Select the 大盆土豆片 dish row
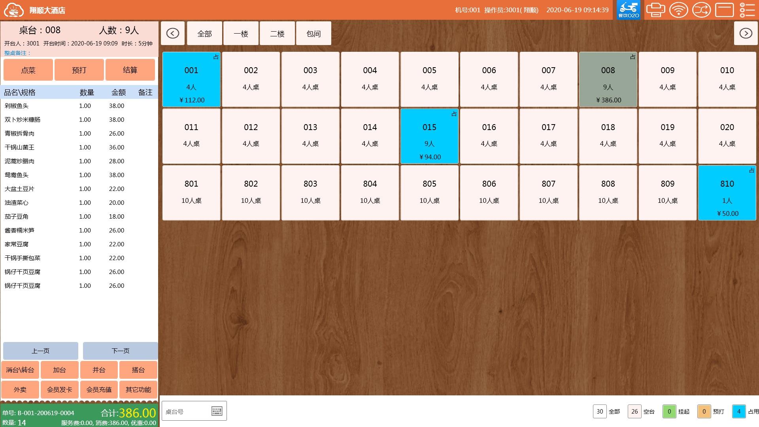 pyautogui.click(x=79, y=189)
